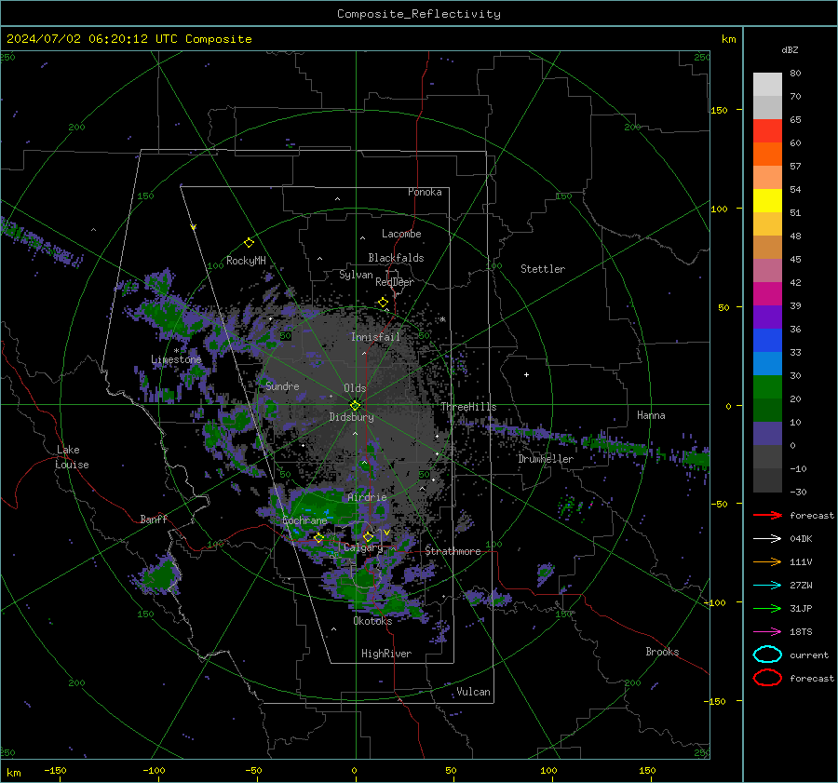Select the magenta 39–42 dBZ color swatch
The width and height of the screenshot is (838, 783).
(767, 294)
